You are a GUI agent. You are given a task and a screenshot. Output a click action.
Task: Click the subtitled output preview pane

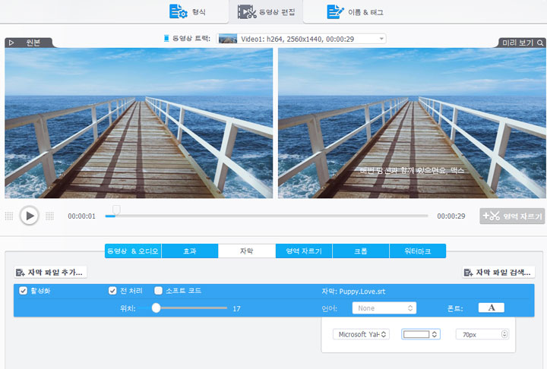click(412, 123)
